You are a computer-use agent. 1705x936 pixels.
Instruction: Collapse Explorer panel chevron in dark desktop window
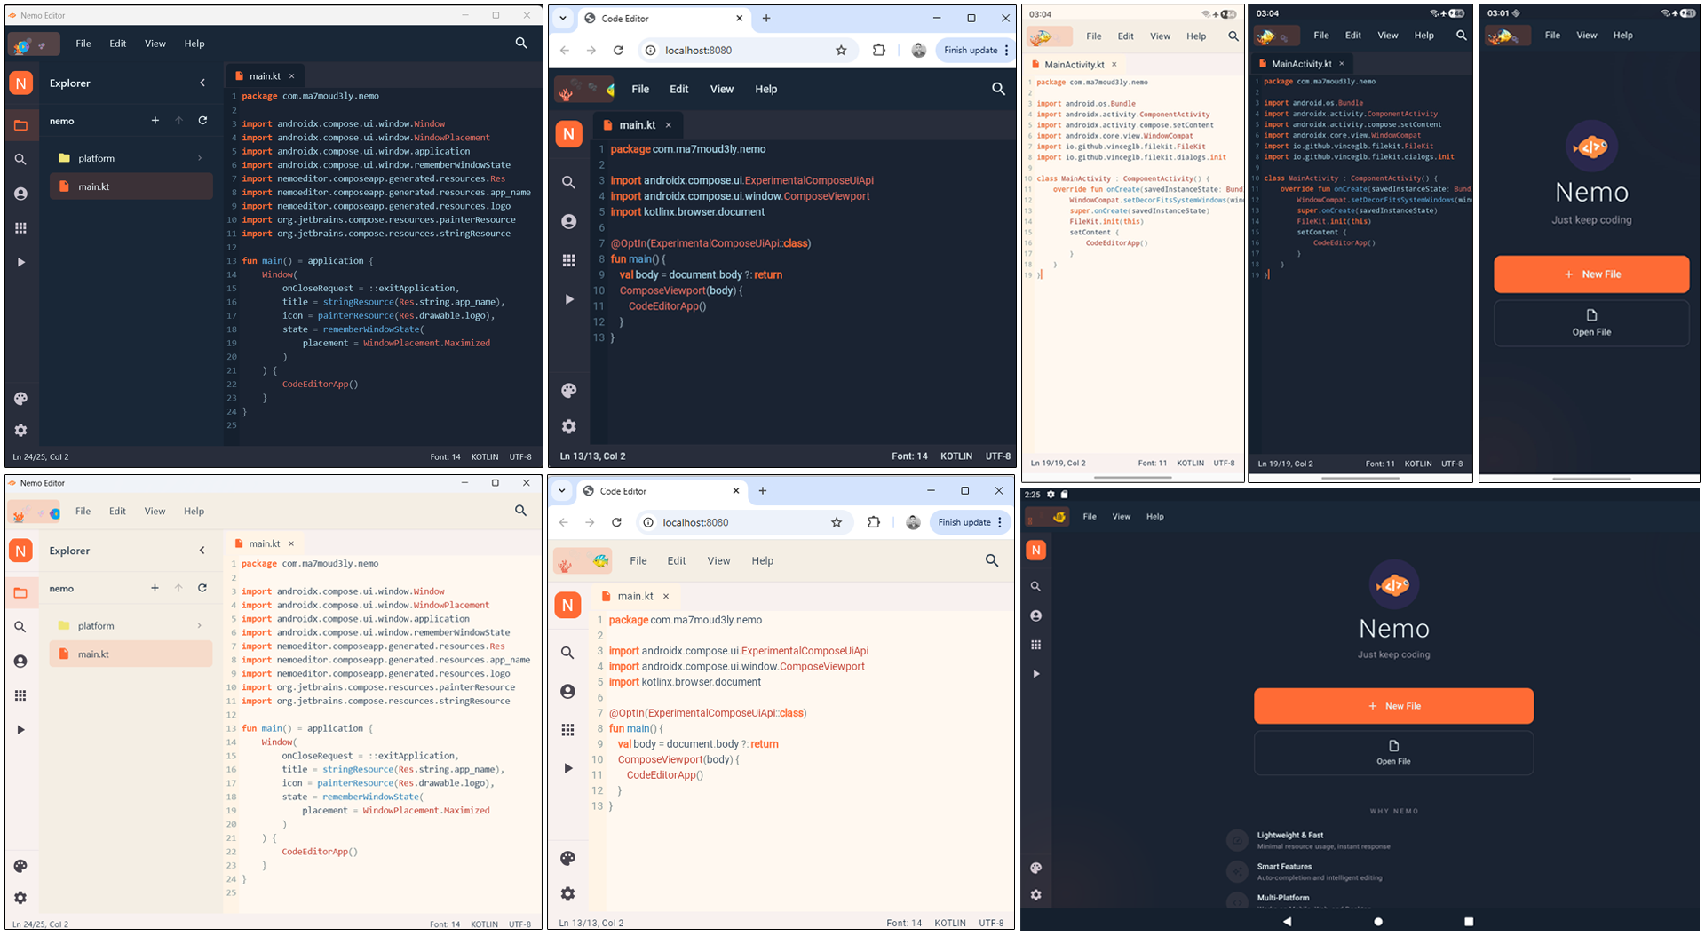(202, 83)
